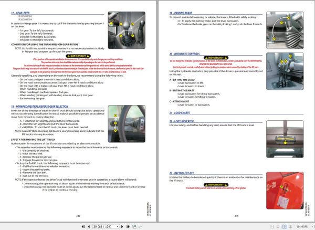Switch to continuous page layout
The width and height of the screenshot is (315, 230).
278,226
